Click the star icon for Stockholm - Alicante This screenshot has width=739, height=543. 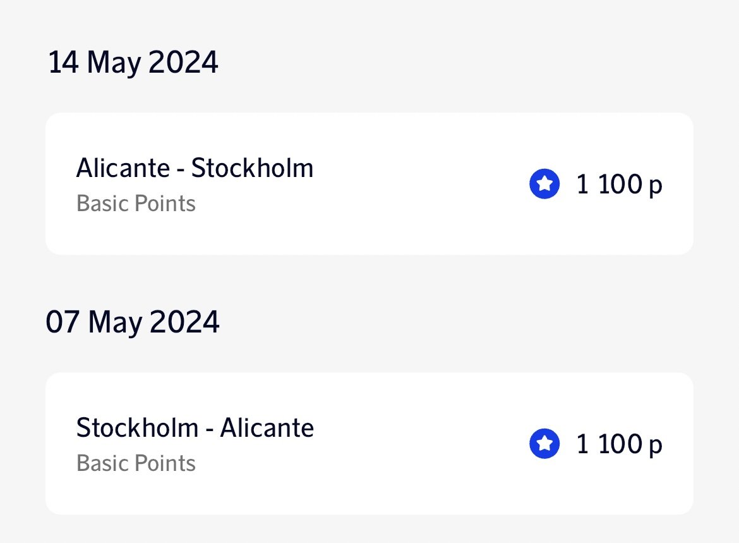point(544,444)
